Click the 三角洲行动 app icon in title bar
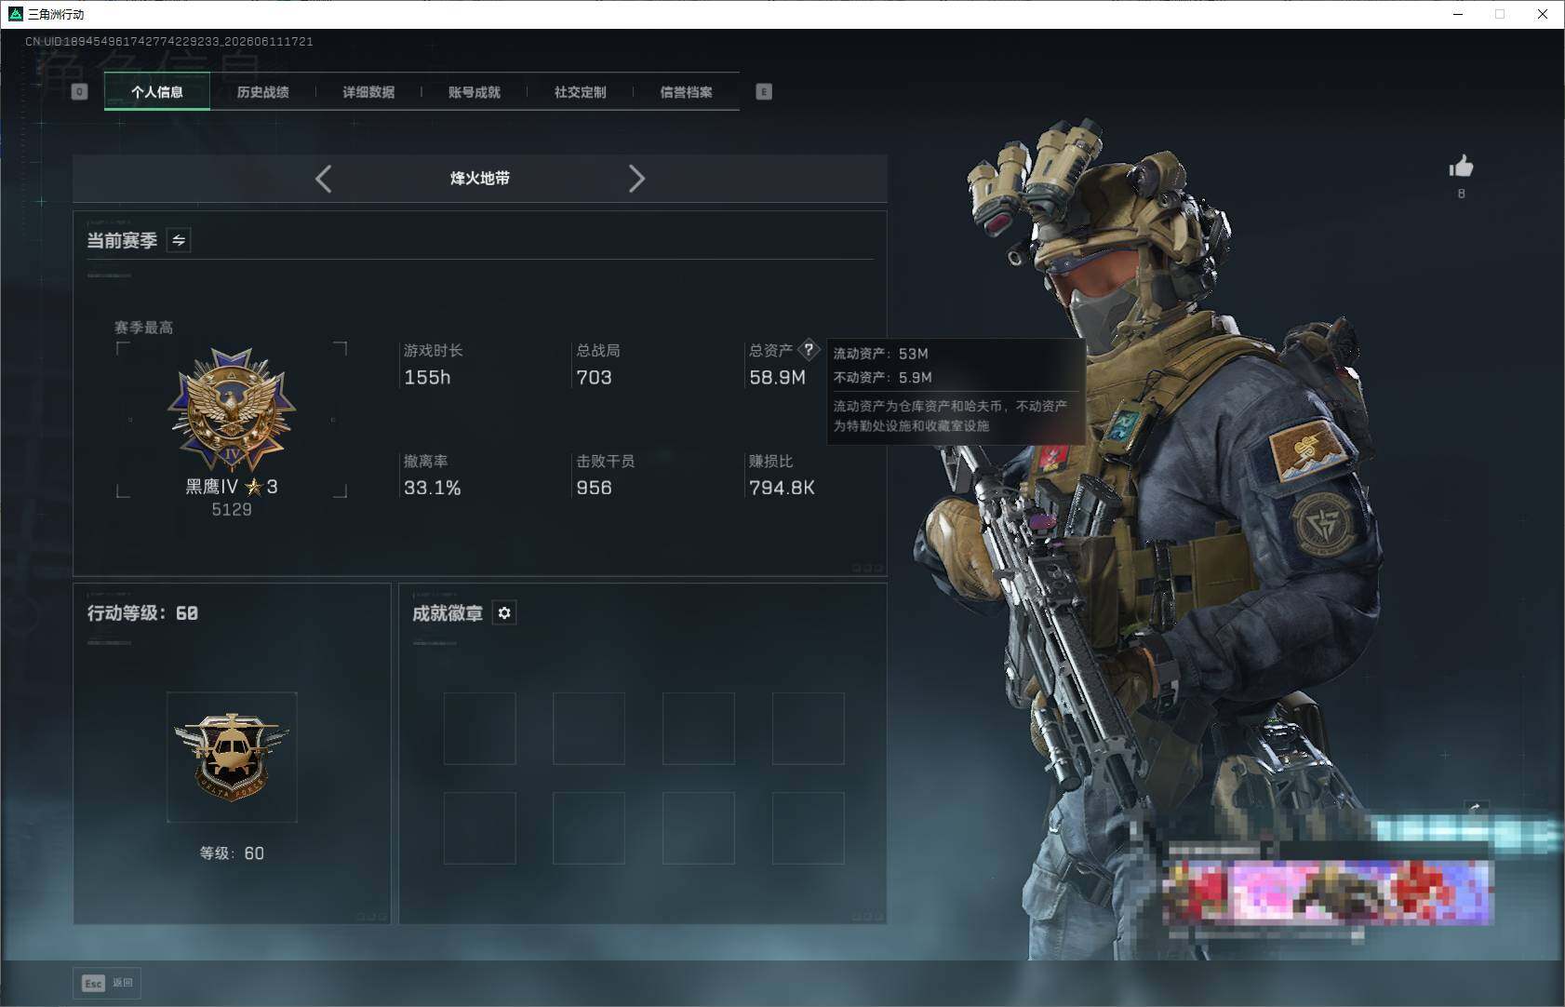This screenshot has width=1565, height=1007. 15,14
